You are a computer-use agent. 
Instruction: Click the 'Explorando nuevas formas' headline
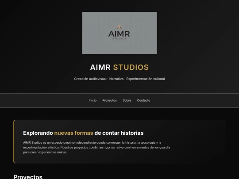point(83,133)
